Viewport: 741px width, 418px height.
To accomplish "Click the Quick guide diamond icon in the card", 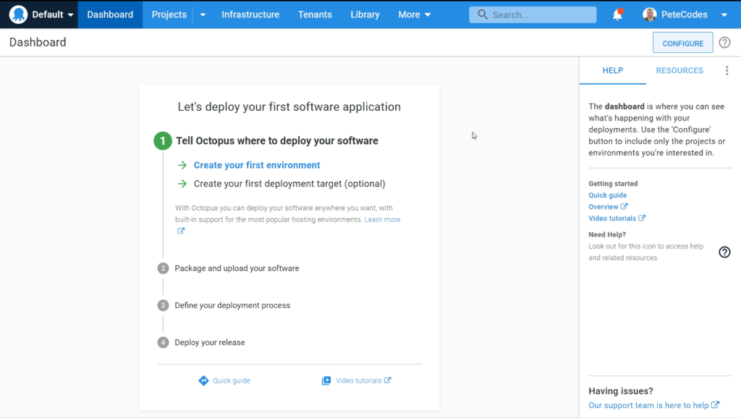I will pyautogui.click(x=203, y=380).
